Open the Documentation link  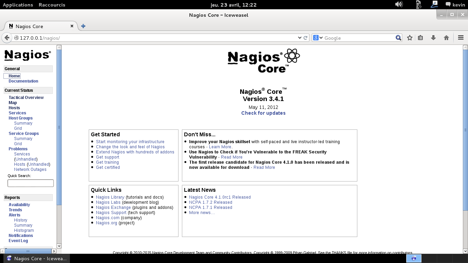[23, 81]
